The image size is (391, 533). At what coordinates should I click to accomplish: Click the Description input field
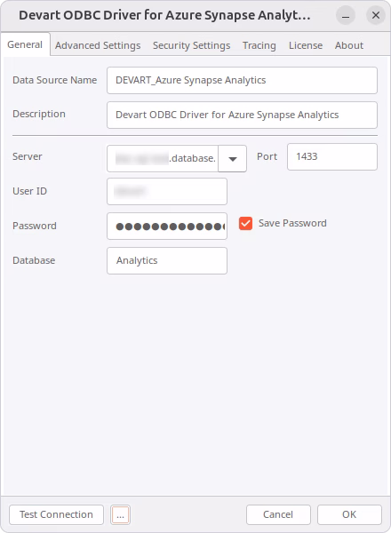pos(242,115)
